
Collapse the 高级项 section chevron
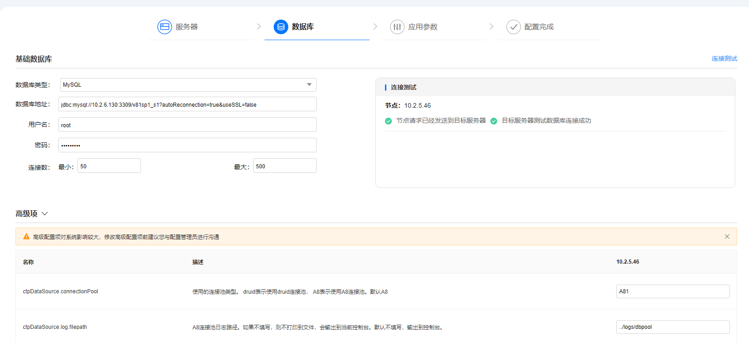pos(45,213)
